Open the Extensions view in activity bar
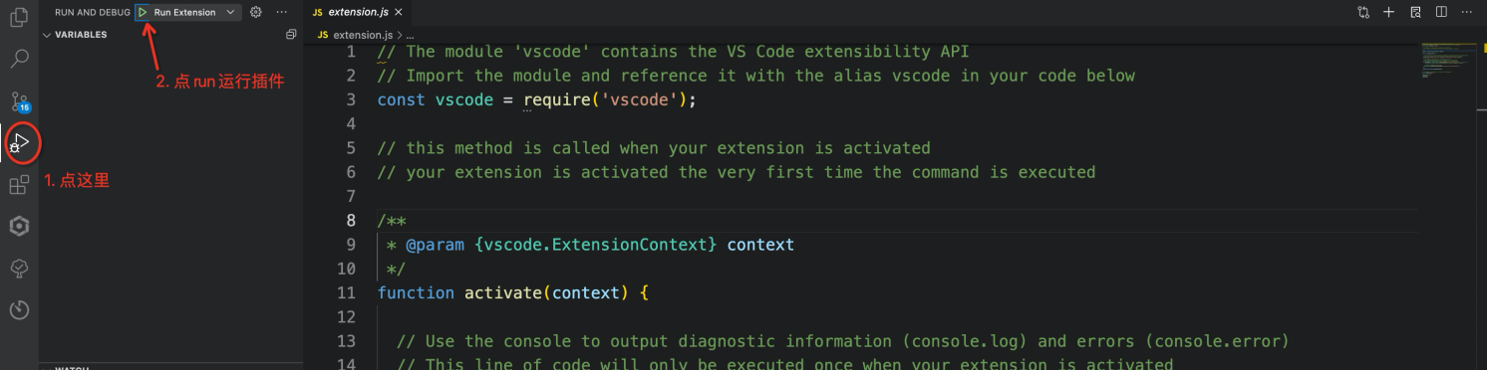1487x370 pixels. pyautogui.click(x=19, y=185)
